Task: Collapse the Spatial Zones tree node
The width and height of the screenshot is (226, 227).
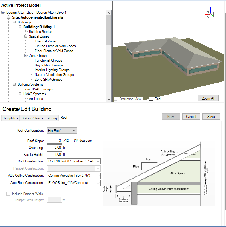Action: coord(26,36)
